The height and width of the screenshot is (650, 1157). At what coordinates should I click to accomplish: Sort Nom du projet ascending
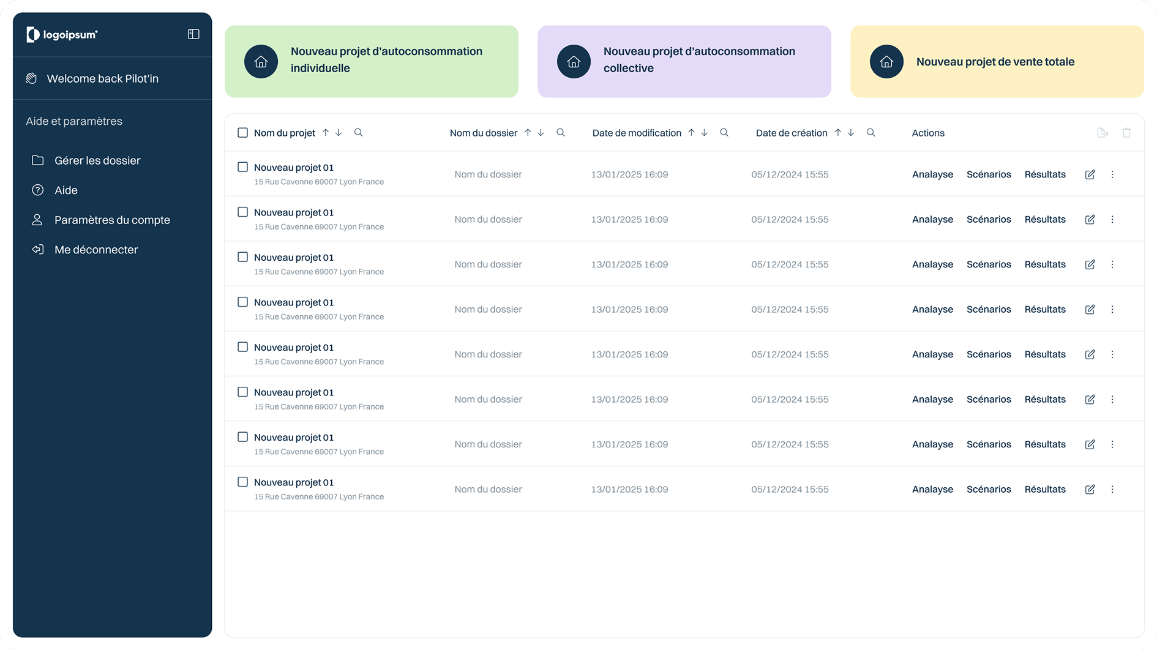pos(326,132)
